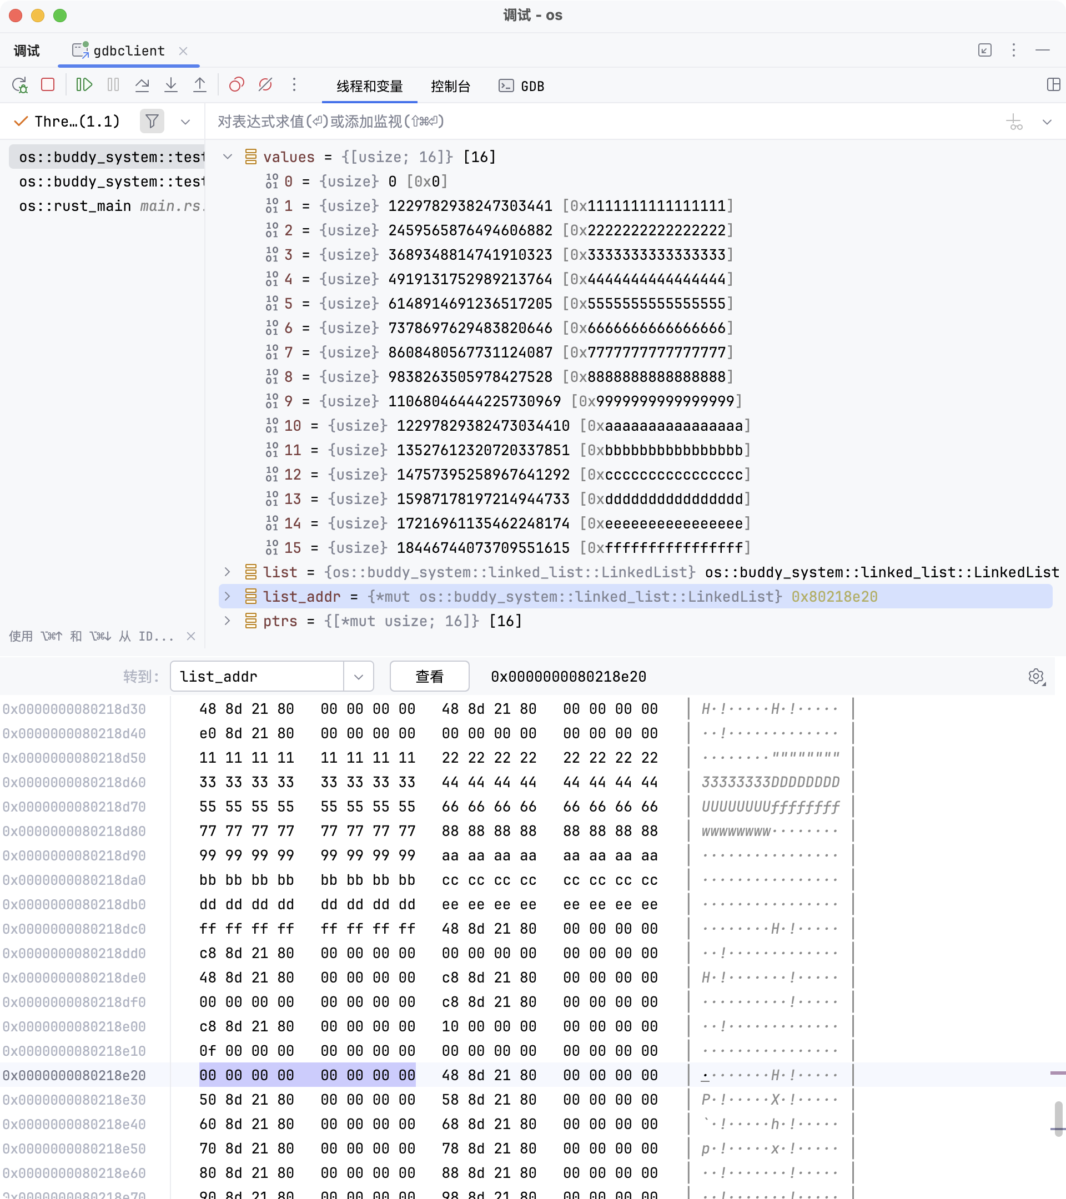Click the Step Over icon
The image size is (1066, 1199).
(x=142, y=85)
